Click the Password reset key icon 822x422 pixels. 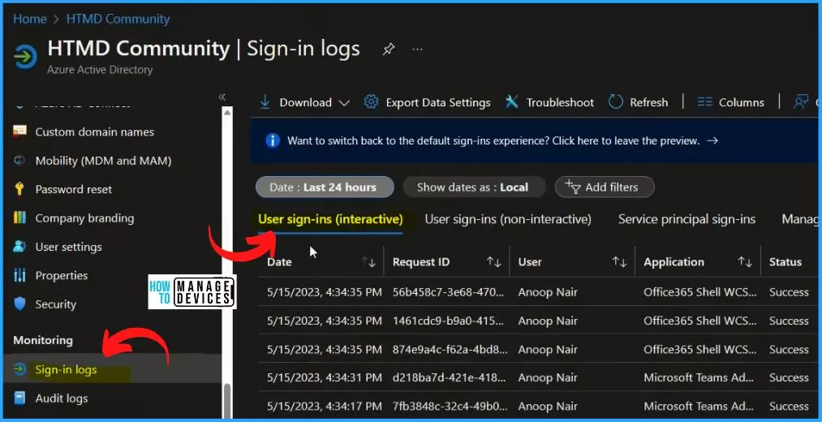pyautogui.click(x=19, y=189)
